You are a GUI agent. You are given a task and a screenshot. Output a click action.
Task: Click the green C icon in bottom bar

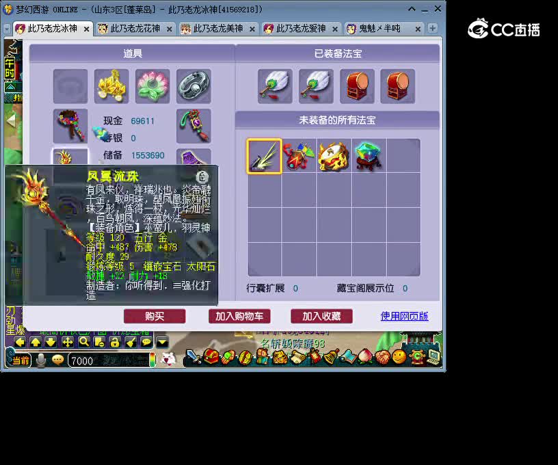(x=416, y=357)
